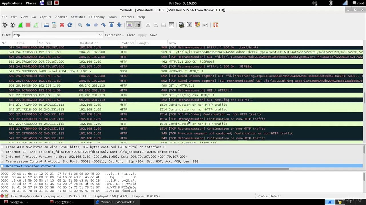The height and width of the screenshot is (205, 366).
Task: Edit capture filters toolbar icon
Action: pos(182,25)
